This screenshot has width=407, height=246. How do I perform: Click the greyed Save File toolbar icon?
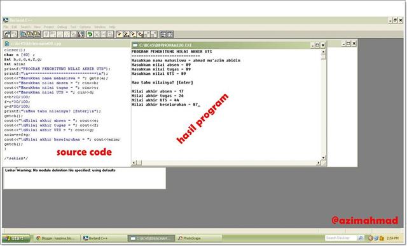point(14,34)
